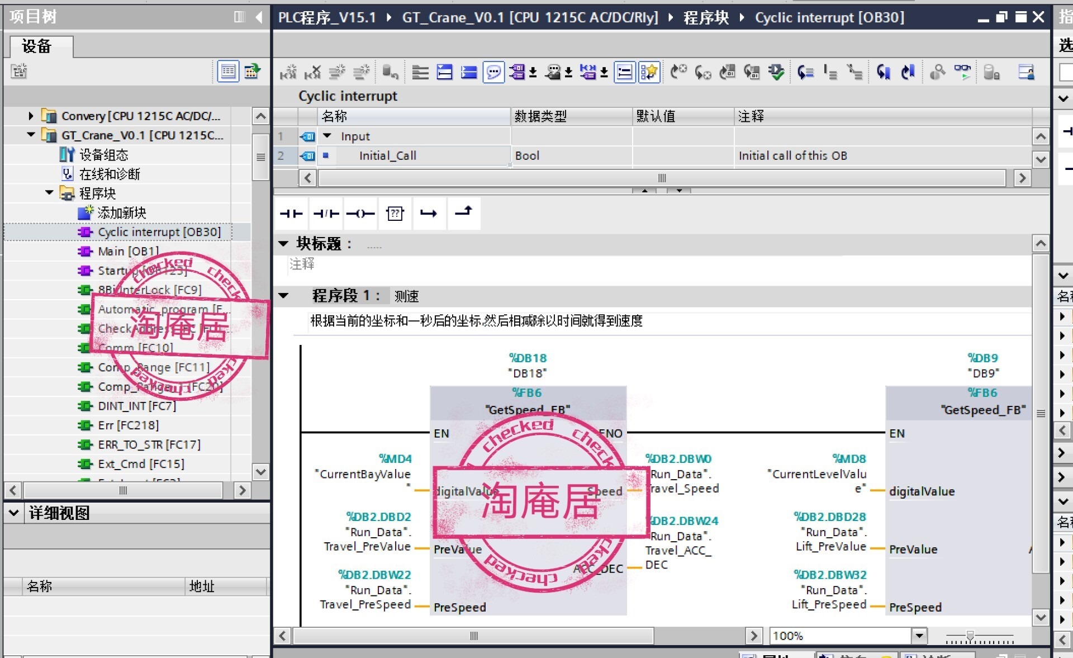Toggle the favorites display in editor

(649, 72)
